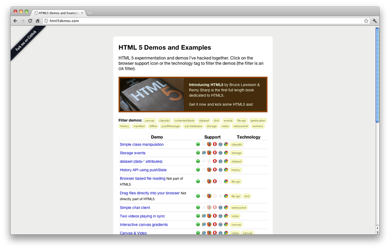Viewport: 390px width, 249px height.
Task: Open Drag files directly into your browser demo
Action: (150, 193)
